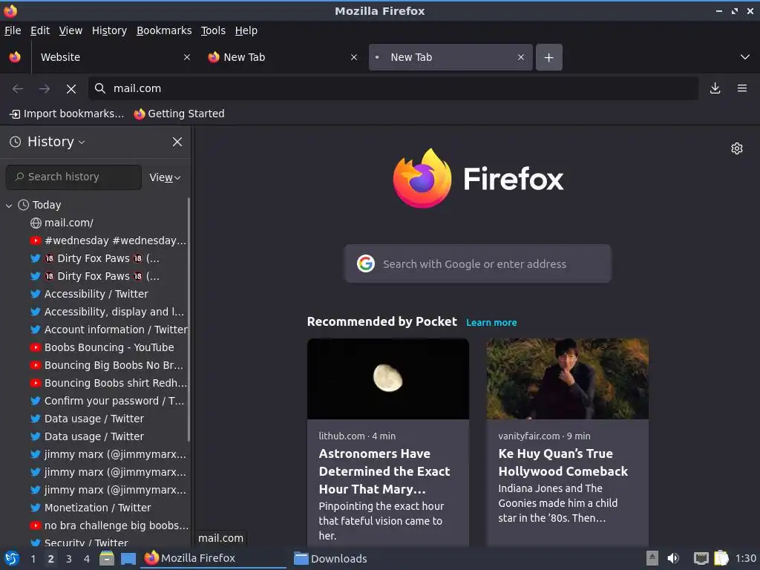Open new tab page settings gear
The height and width of the screenshot is (570, 760).
[737, 148]
